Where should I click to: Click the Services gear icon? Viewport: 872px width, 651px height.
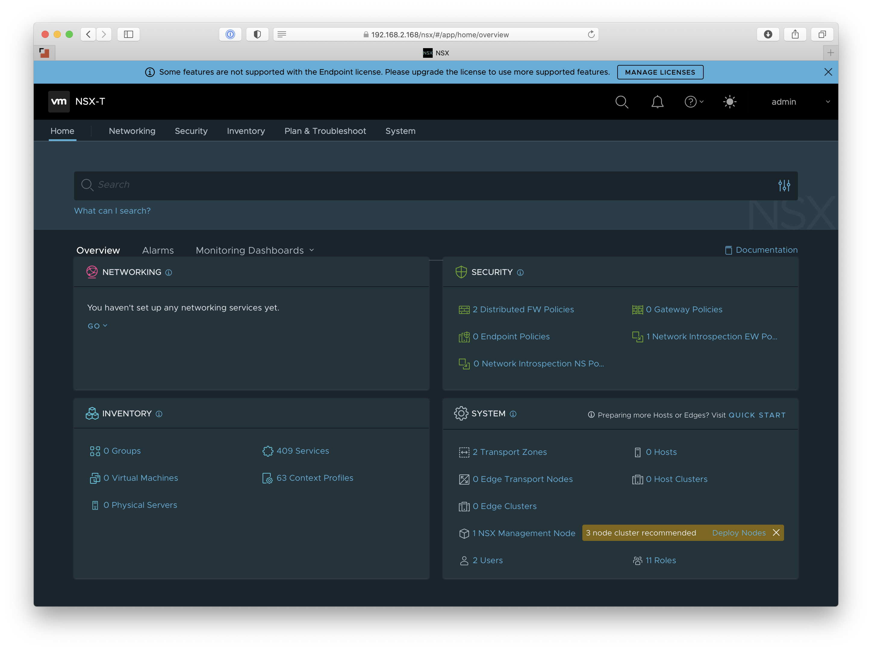tap(268, 451)
